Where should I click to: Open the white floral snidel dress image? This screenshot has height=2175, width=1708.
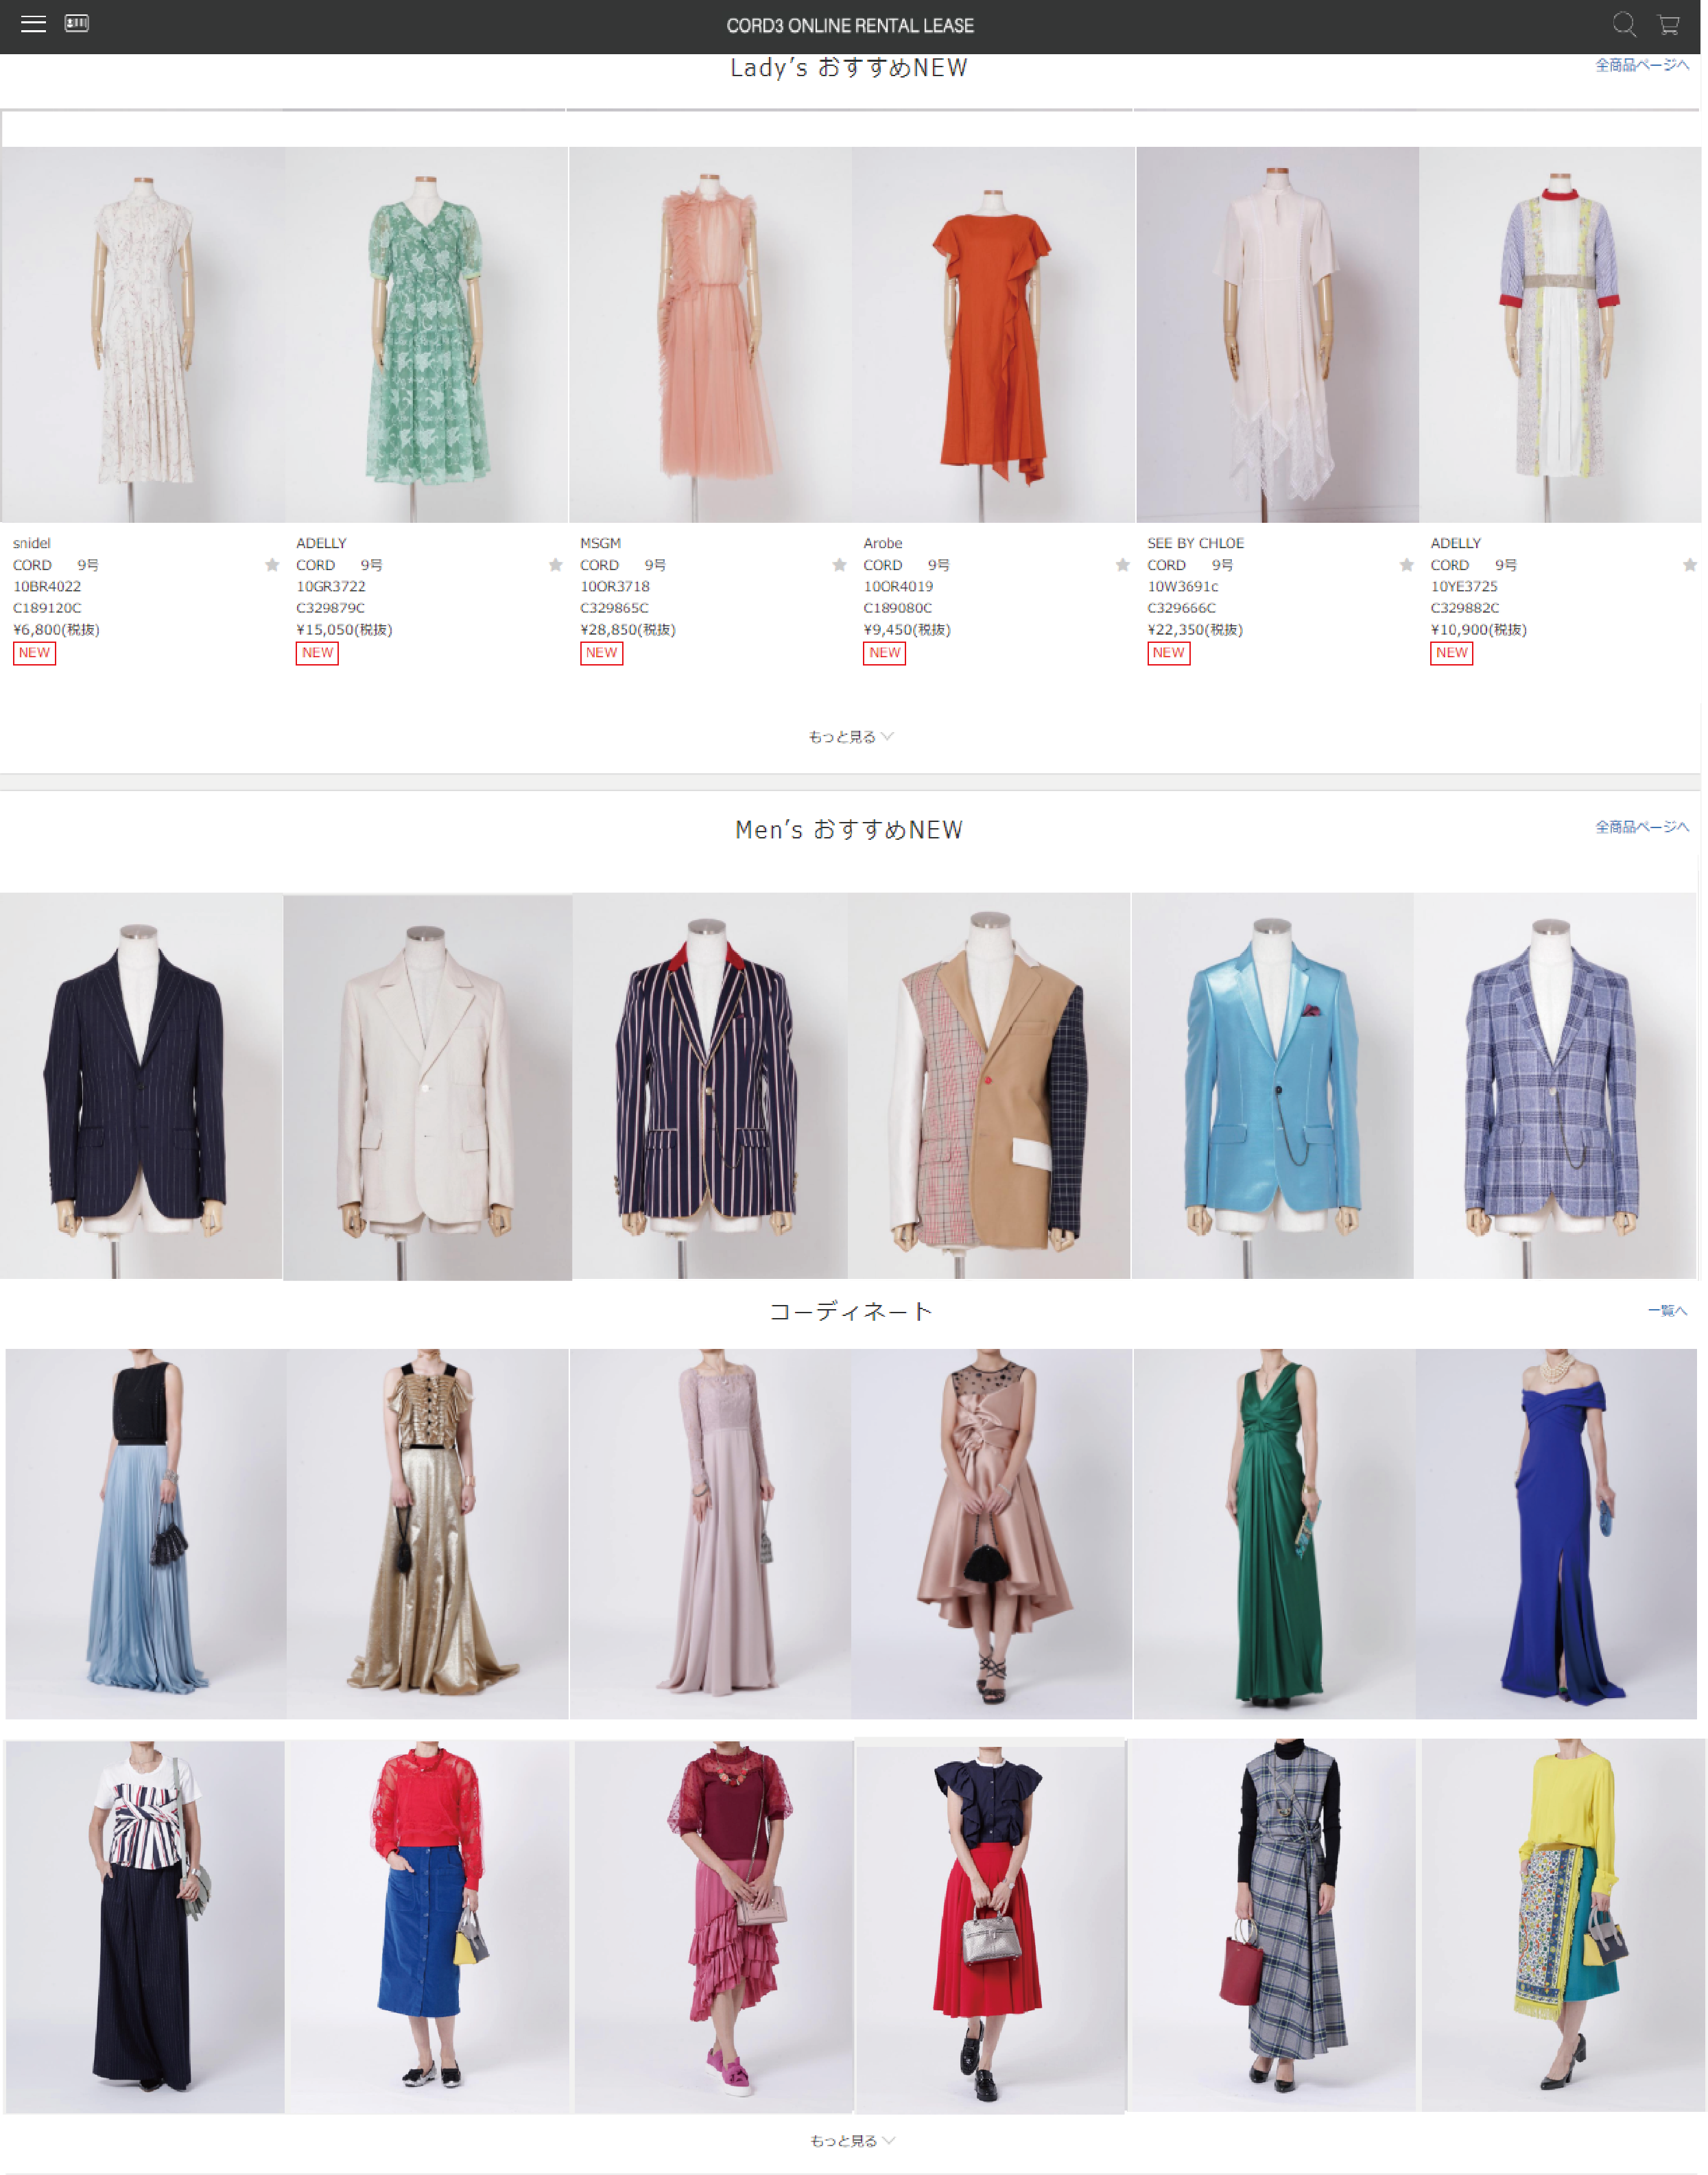point(143,335)
